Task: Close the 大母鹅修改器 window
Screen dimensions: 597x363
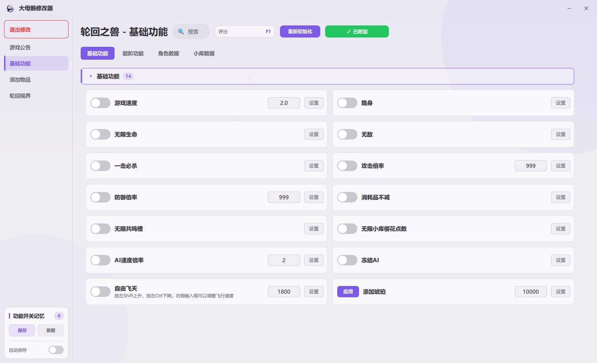Action: [586, 8]
